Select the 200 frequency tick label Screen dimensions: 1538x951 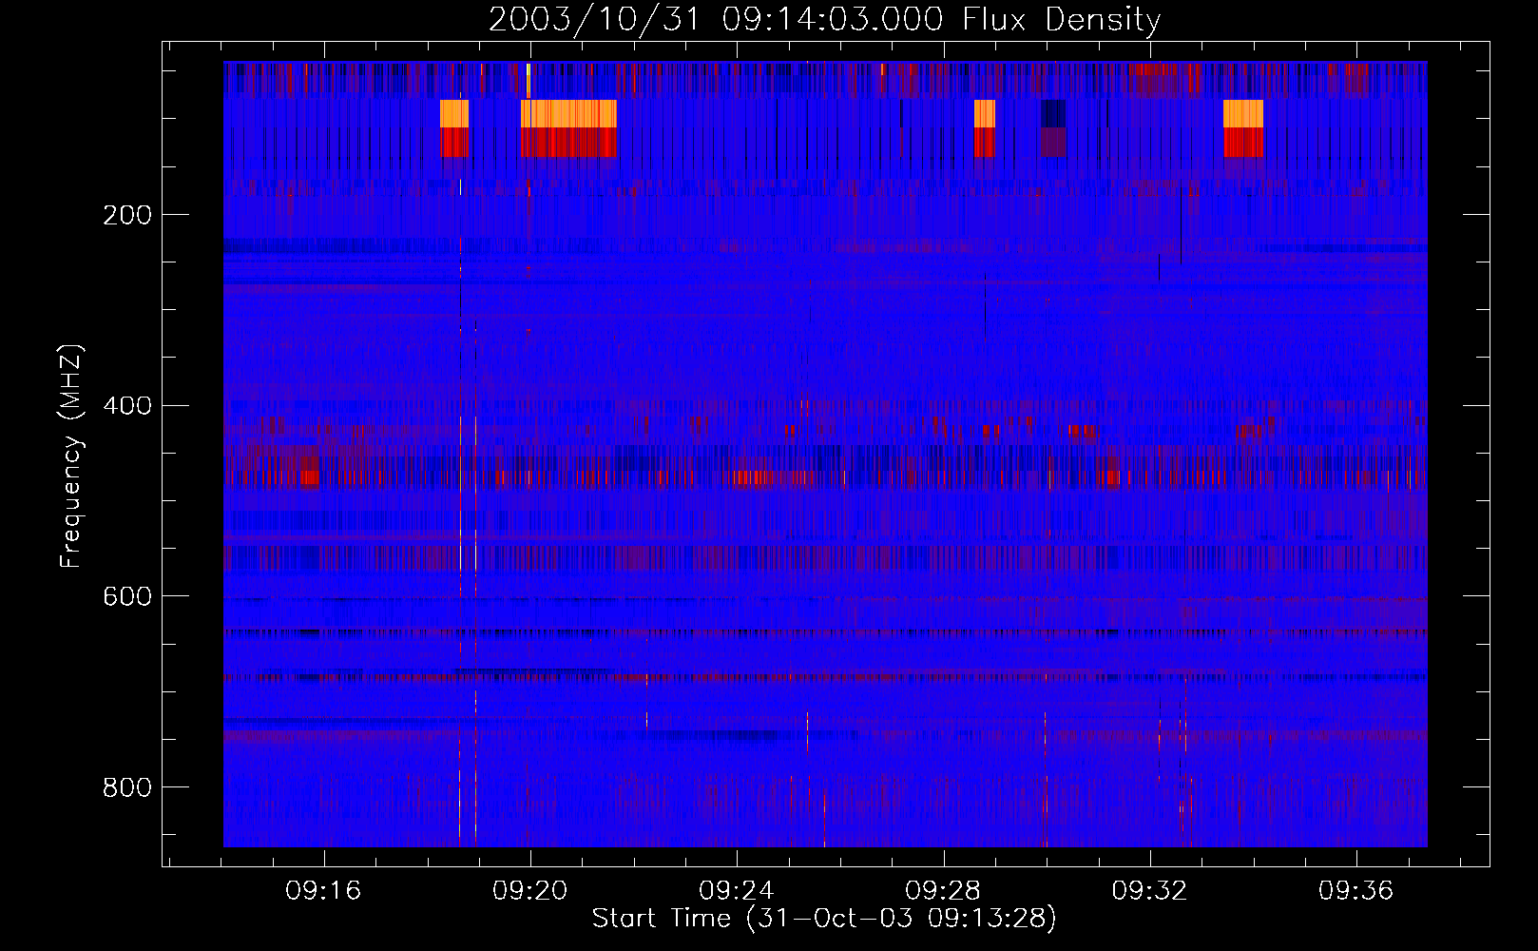[127, 215]
